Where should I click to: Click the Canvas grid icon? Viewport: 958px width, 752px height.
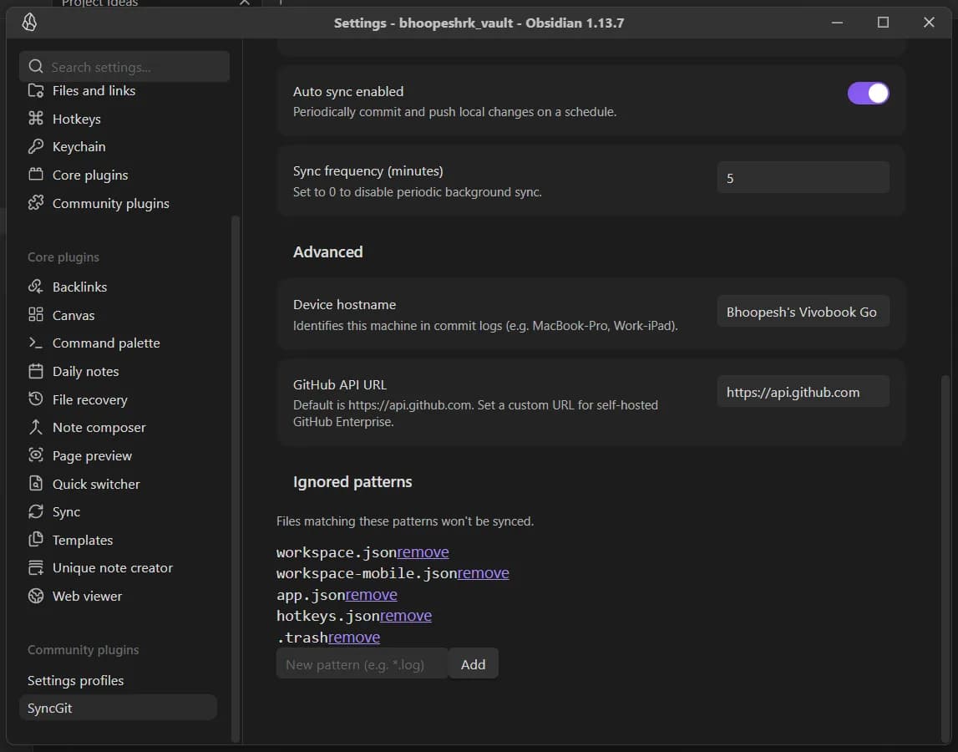(36, 315)
